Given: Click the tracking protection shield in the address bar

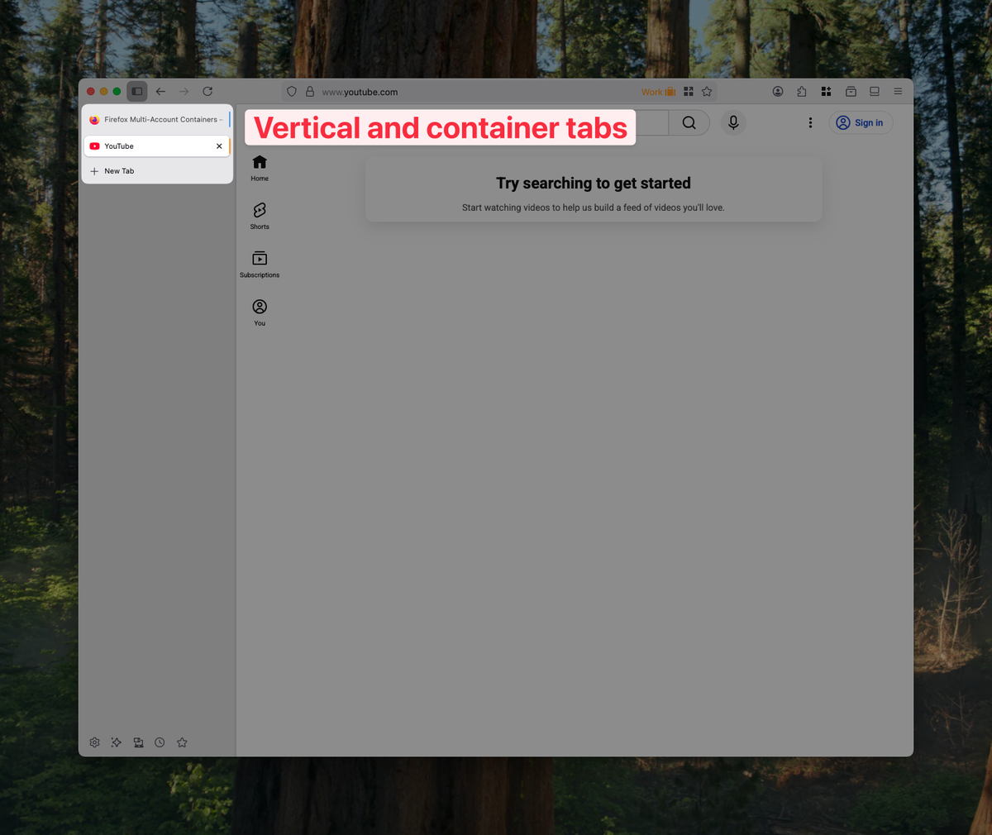Looking at the screenshot, I should tap(291, 91).
